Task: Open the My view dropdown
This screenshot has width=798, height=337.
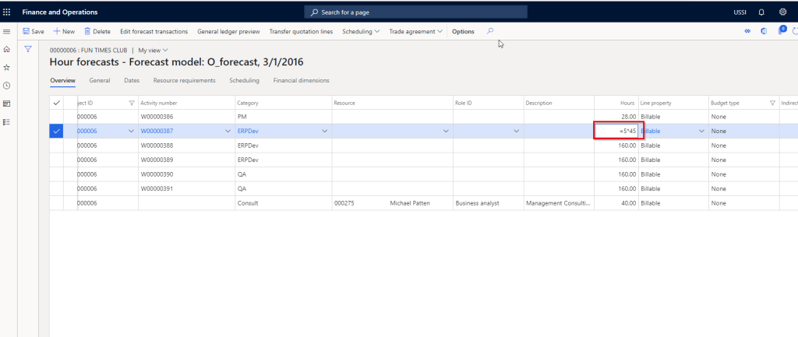Action: click(x=153, y=50)
